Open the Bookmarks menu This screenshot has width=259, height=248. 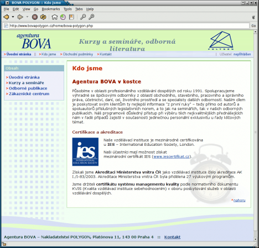(51, 9)
